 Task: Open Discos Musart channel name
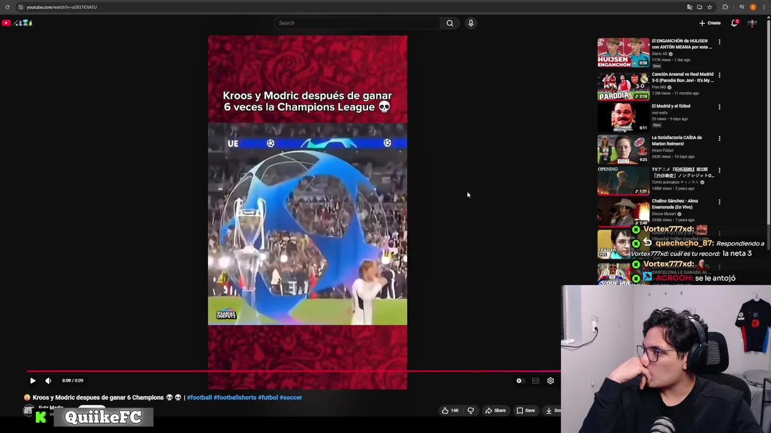pos(664,213)
